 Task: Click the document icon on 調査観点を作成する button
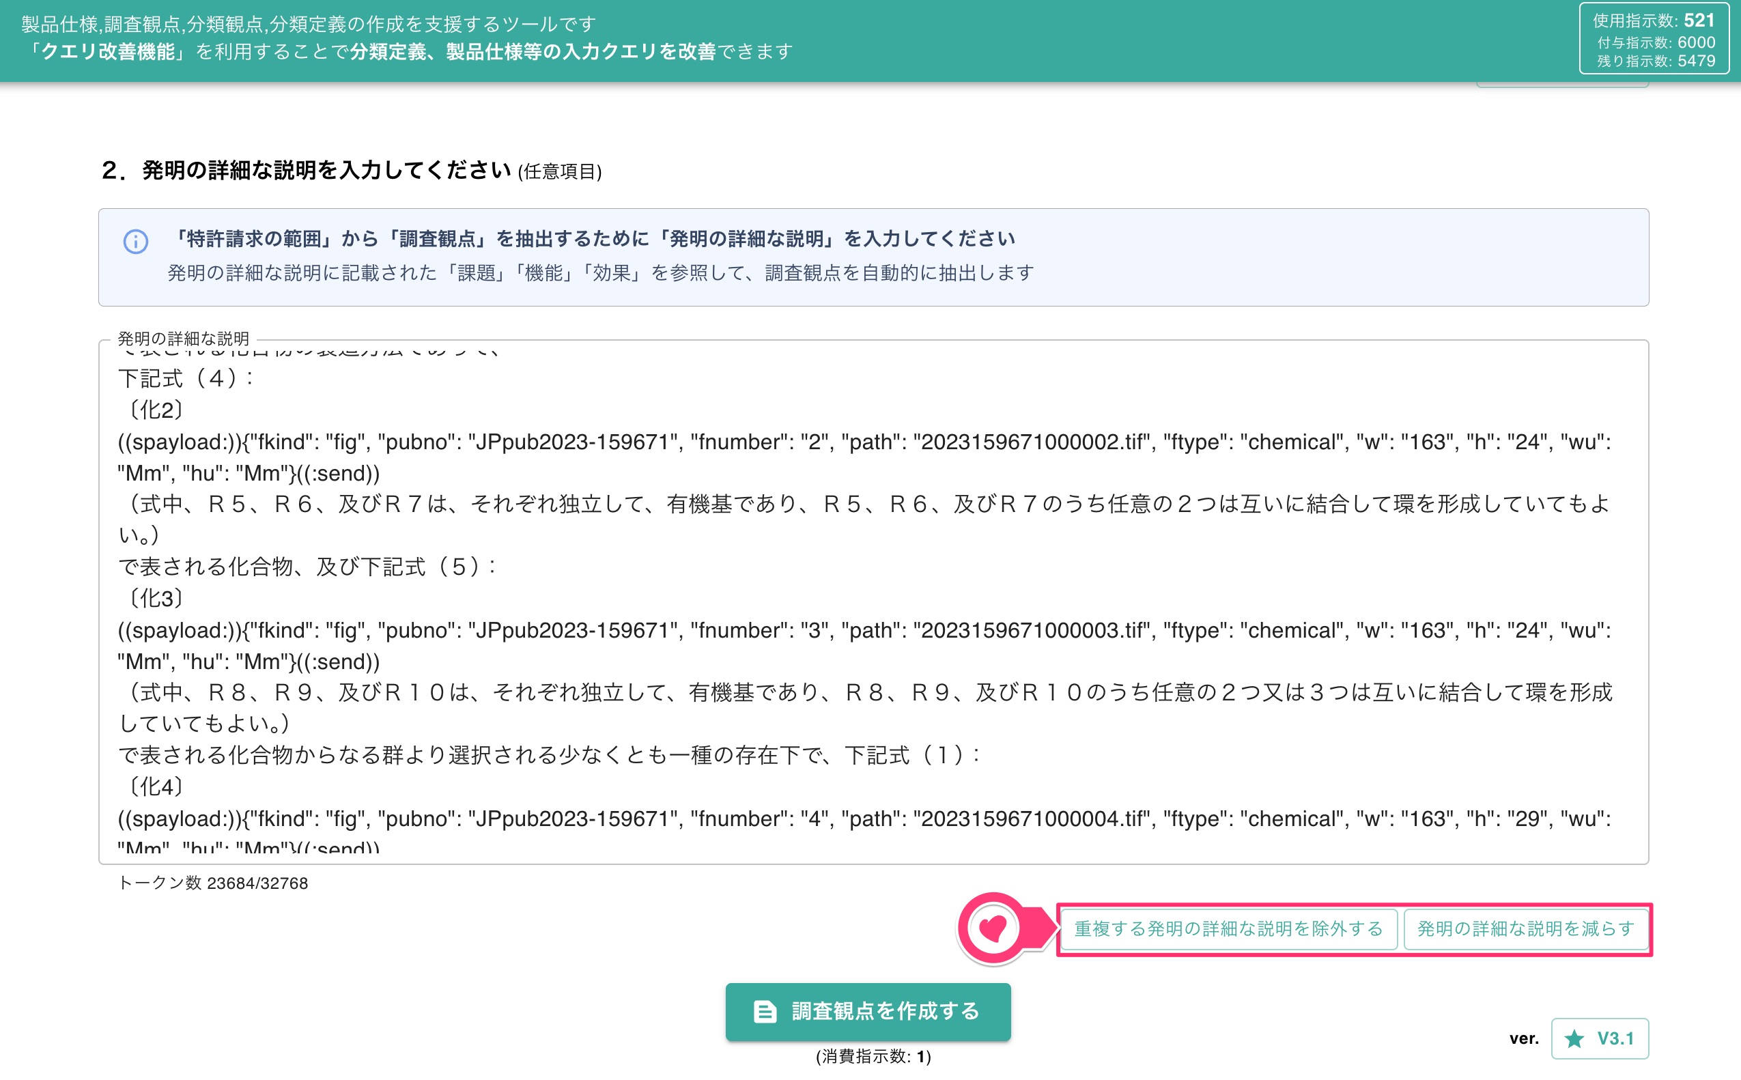[x=765, y=1012]
